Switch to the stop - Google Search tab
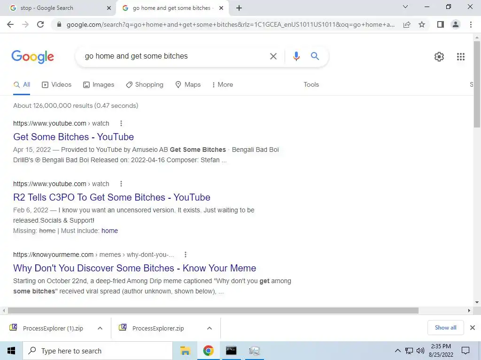Image resolution: width=481 pixels, height=360 pixels. pos(58,8)
